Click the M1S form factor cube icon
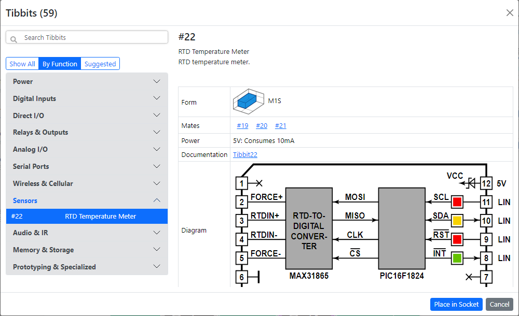This screenshot has height=316, width=519. (x=248, y=101)
